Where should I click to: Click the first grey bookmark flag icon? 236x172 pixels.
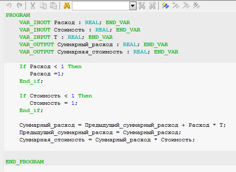176,6
